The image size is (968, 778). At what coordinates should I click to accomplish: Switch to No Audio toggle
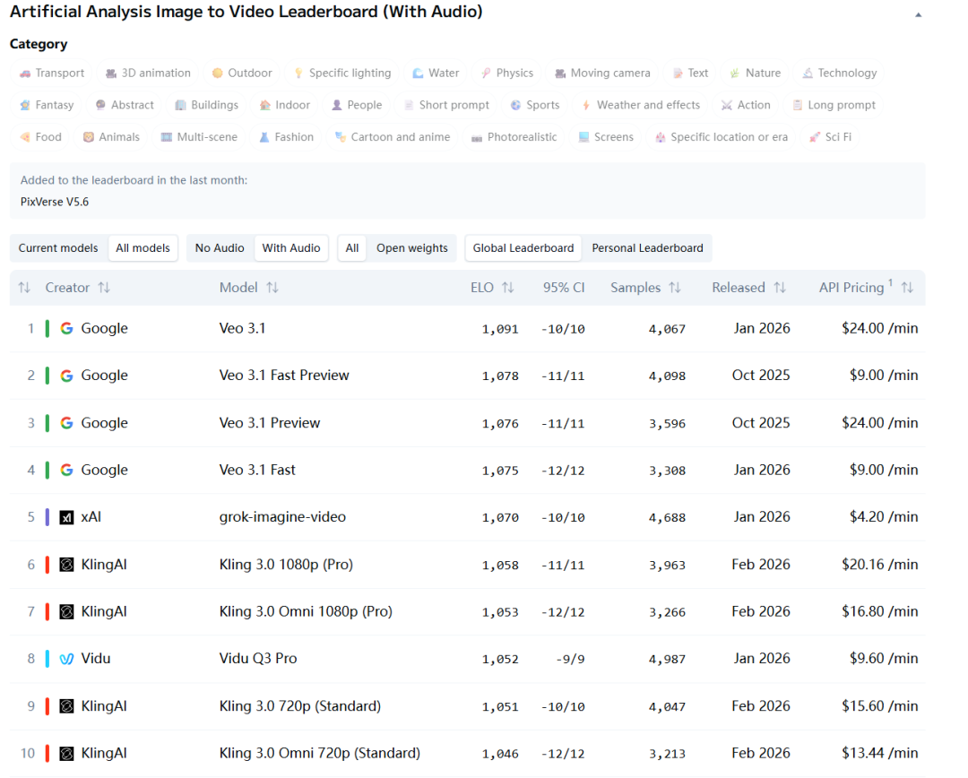pos(220,248)
